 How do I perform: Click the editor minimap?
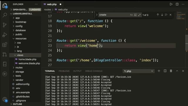point(181,15)
